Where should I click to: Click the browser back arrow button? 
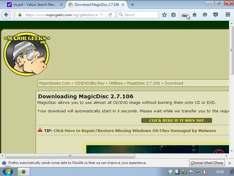(6, 15)
